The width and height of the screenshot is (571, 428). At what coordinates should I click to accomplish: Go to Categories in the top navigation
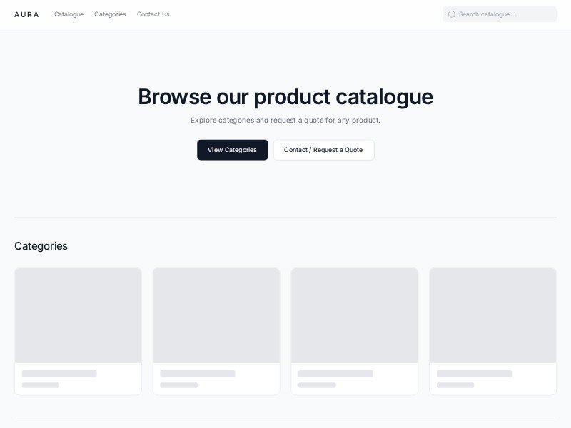[110, 14]
